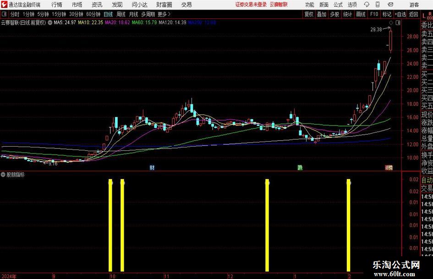Add stock via +自选 button
Viewport: 433px width, 279px height.
(400, 14)
